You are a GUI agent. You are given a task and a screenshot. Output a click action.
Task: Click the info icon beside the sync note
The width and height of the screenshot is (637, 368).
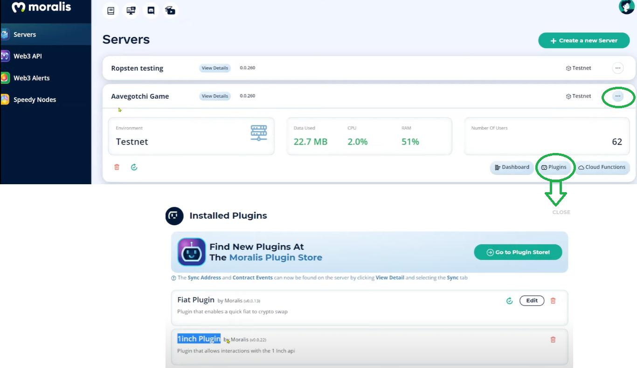[174, 278]
